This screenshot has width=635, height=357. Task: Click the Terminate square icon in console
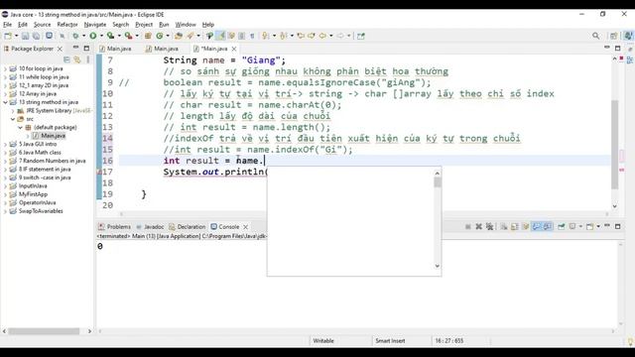467,227
